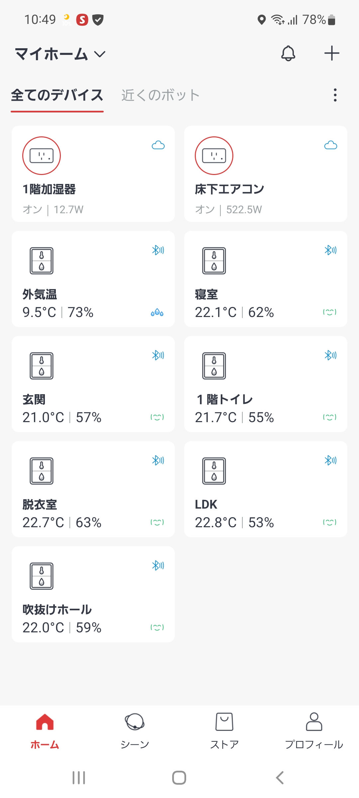Toggle the 1階加湿器 plug power icon
Image resolution: width=359 pixels, height=798 pixels.
42,156
